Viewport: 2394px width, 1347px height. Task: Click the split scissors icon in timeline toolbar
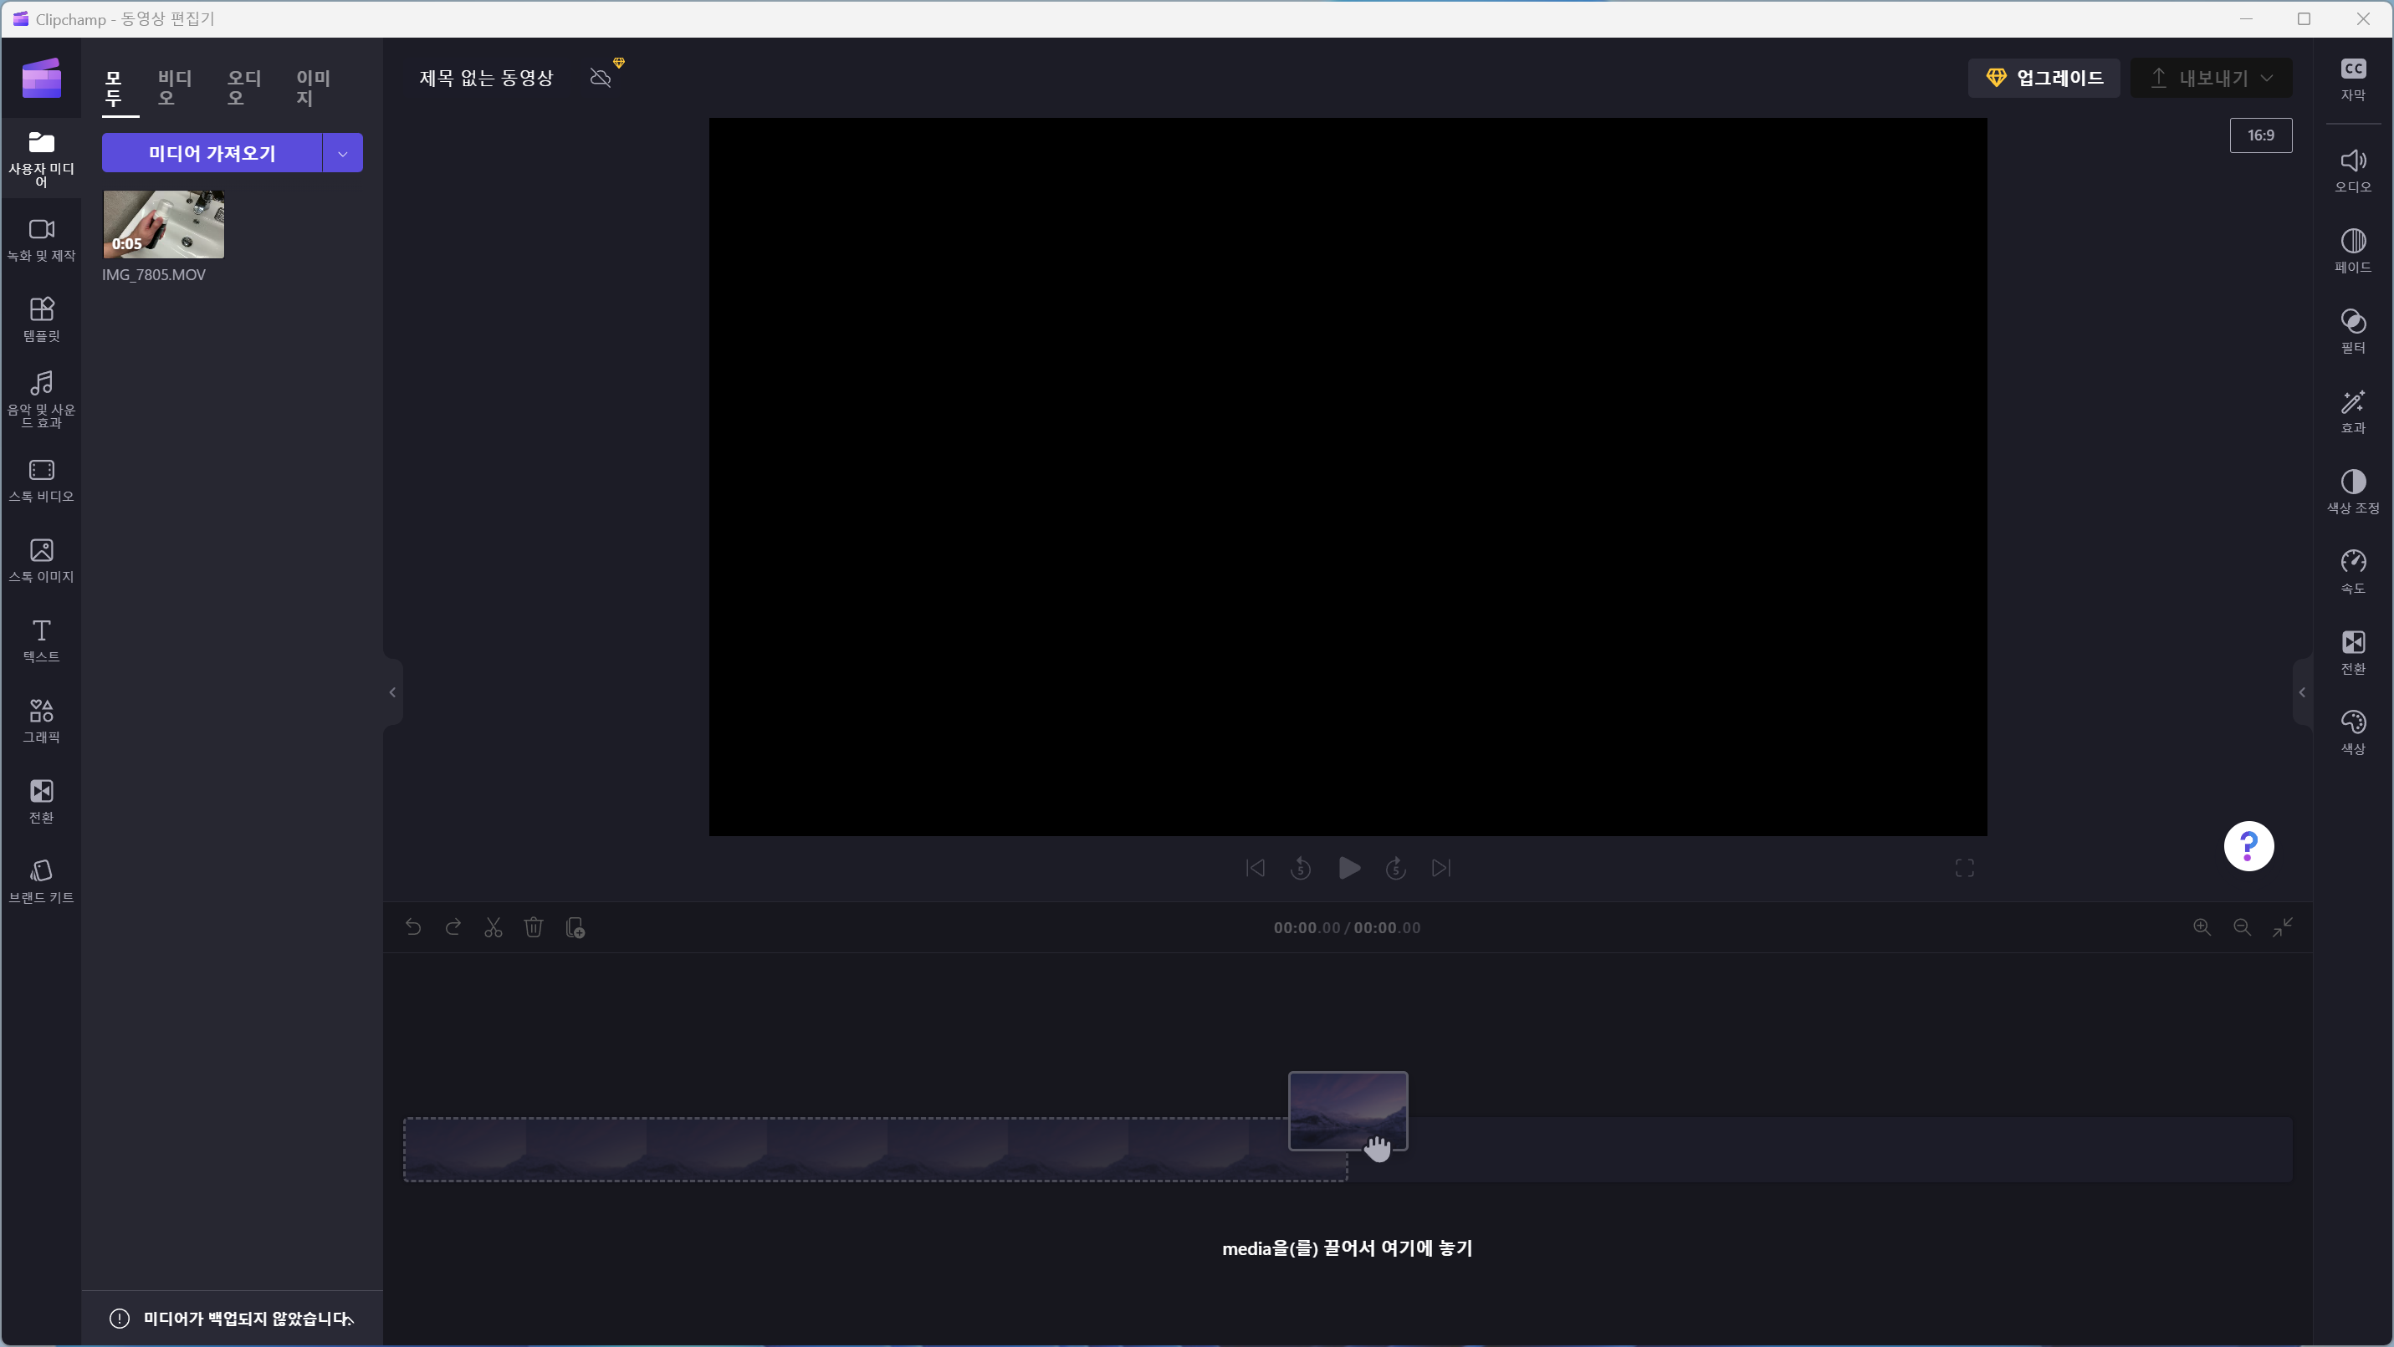(494, 927)
